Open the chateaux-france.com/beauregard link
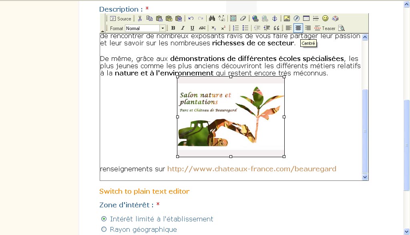The width and height of the screenshot is (410, 235). tap(252, 169)
